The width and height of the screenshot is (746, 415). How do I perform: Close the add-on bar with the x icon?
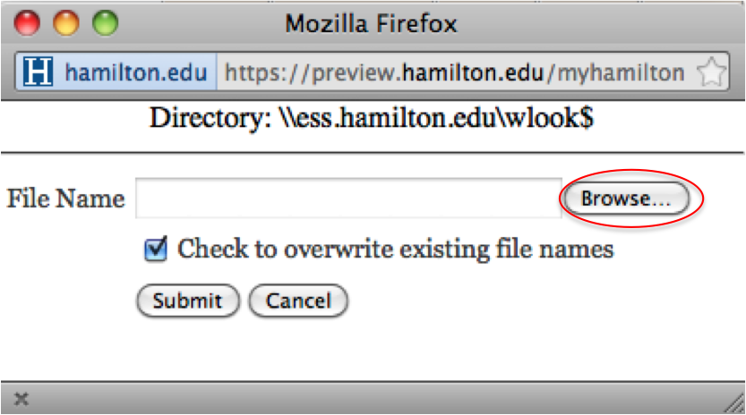click(21, 398)
